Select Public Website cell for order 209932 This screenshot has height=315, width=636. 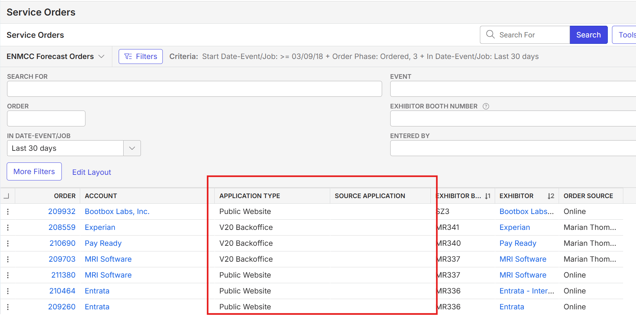245,212
